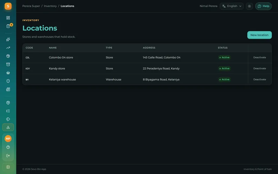The width and height of the screenshot is (278, 174).
Task: Click Active status badge for Kelaniya warehouse
Action: [224, 79]
